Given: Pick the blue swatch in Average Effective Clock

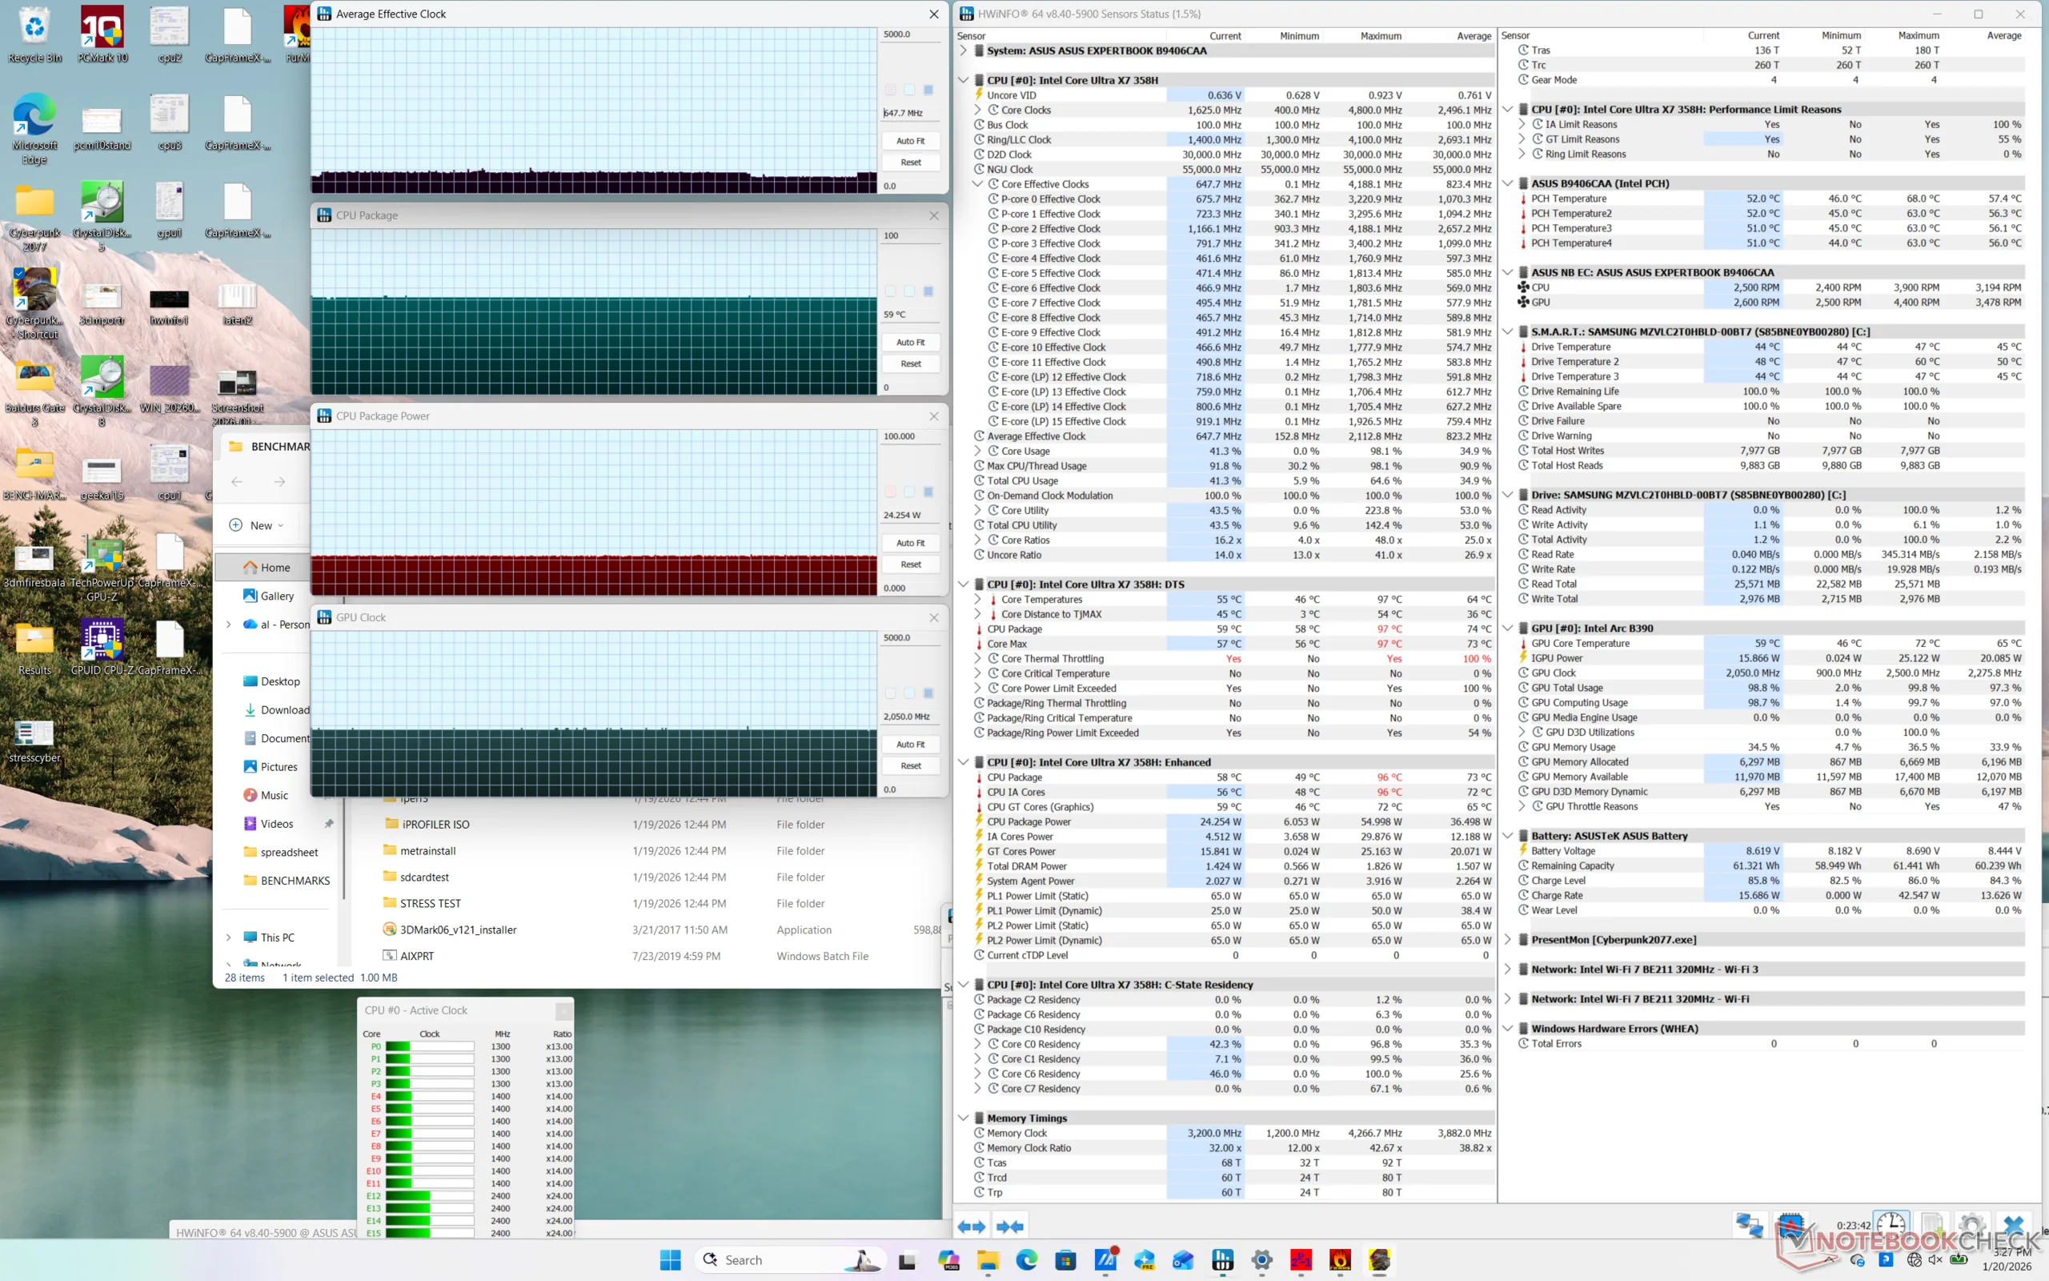Looking at the screenshot, I should pyautogui.click(x=928, y=90).
